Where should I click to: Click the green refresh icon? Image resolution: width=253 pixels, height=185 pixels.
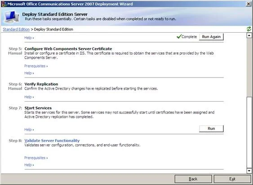(x=249, y=29)
